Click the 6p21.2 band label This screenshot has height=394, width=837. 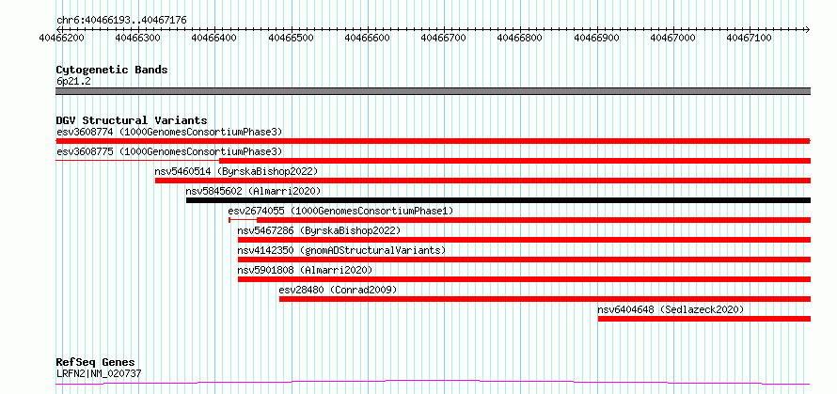[73, 82]
